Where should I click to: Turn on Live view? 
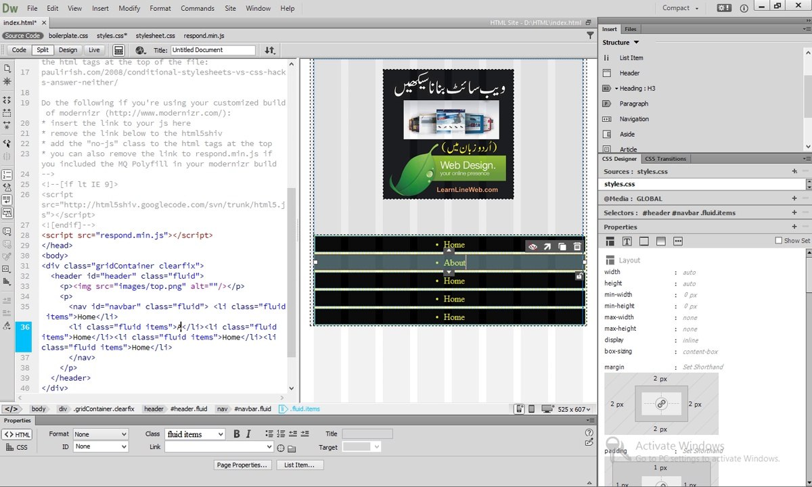[x=94, y=50]
